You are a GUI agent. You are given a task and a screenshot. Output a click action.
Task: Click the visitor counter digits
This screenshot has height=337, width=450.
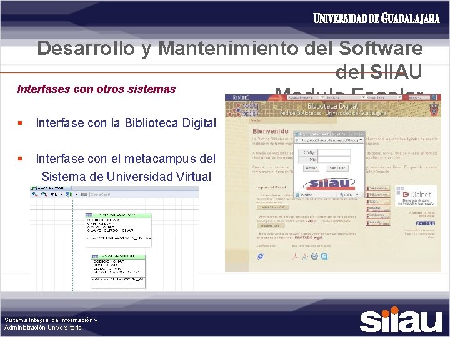(426, 223)
